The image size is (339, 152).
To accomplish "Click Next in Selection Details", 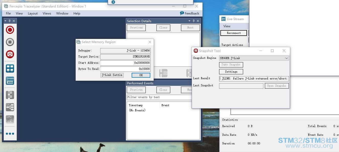I will click(x=190, y=27).
